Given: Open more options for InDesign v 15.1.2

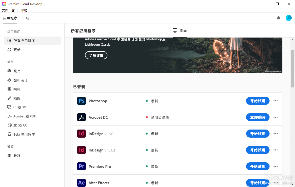Looking at the screenshot, I should click(275, 150).
